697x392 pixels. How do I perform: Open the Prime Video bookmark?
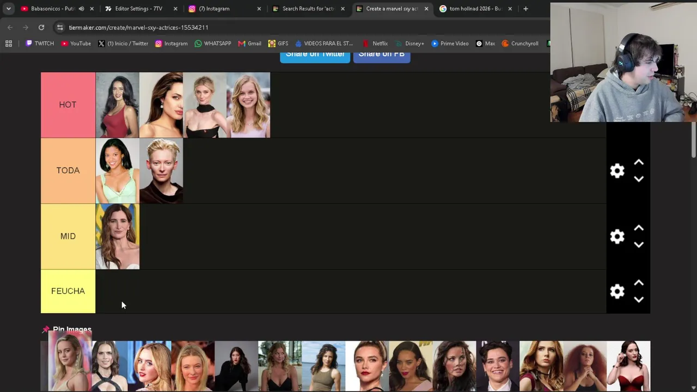click(x=450, y=44)
